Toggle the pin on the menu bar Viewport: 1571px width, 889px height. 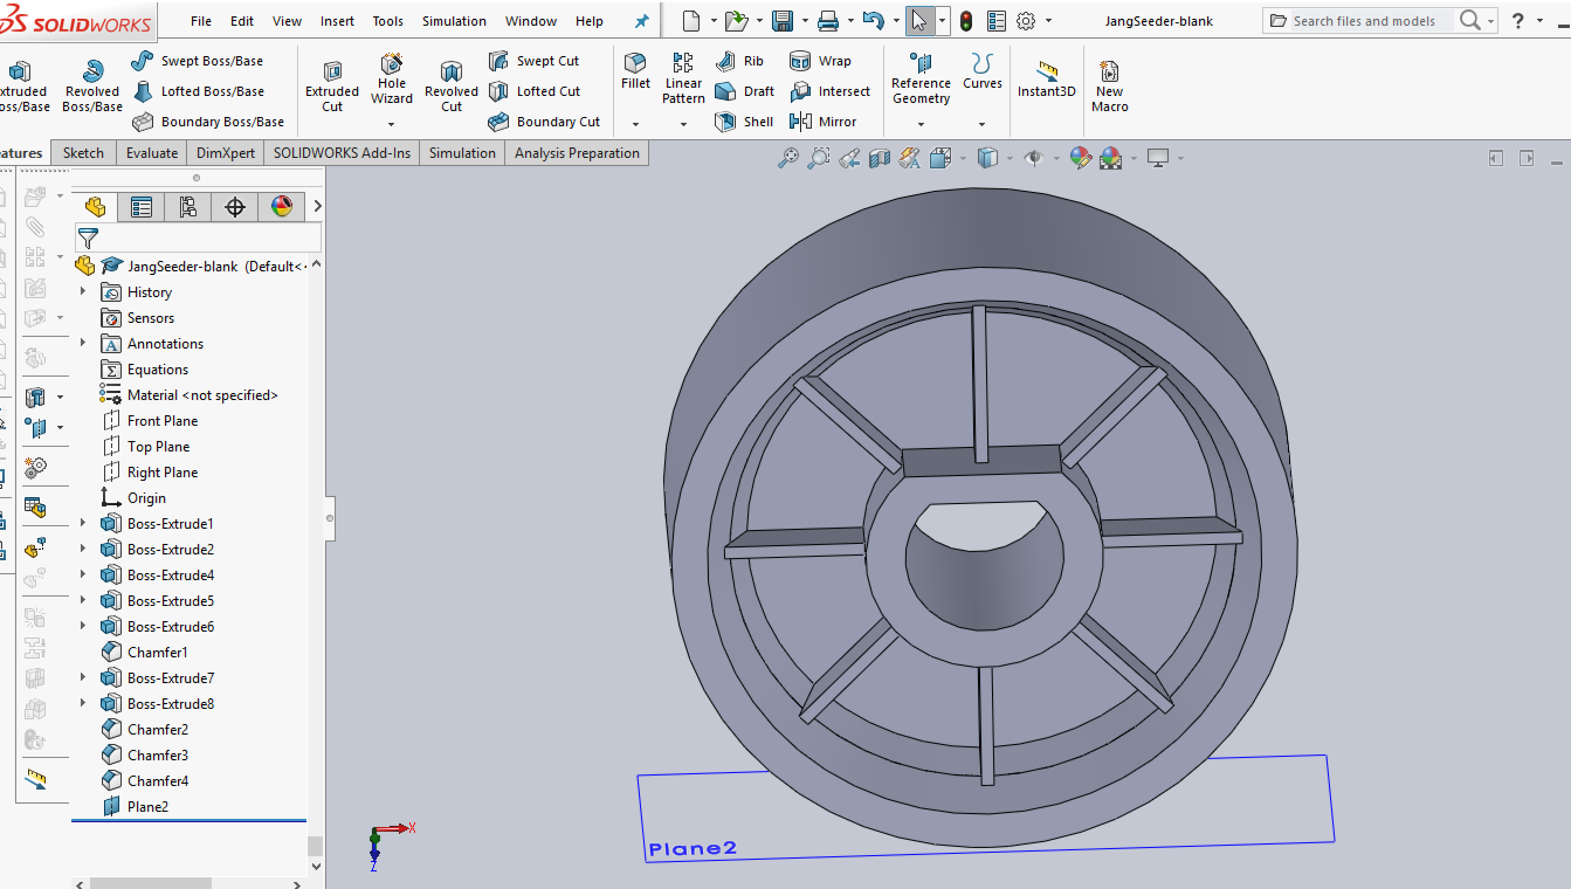coord(641,22)
